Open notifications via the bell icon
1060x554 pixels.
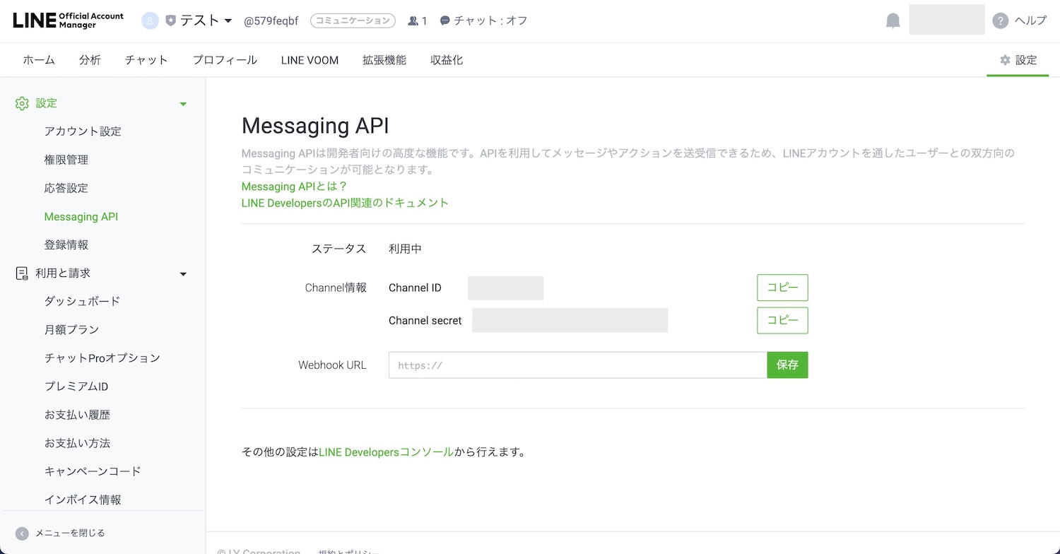893,20
